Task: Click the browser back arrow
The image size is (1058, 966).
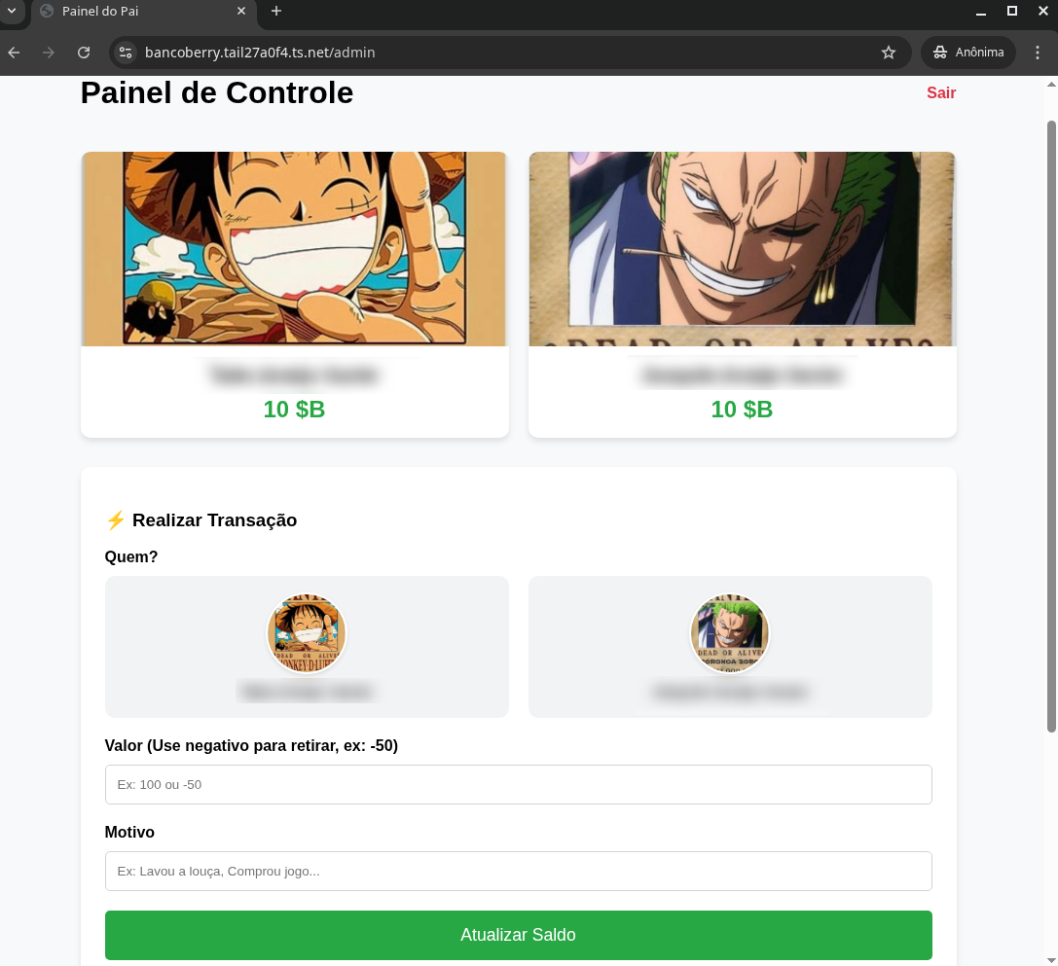Action: pos(15,53)
